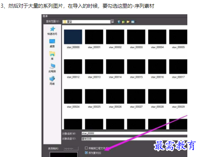Select the star_00014 thumbnail

point(115,67)
